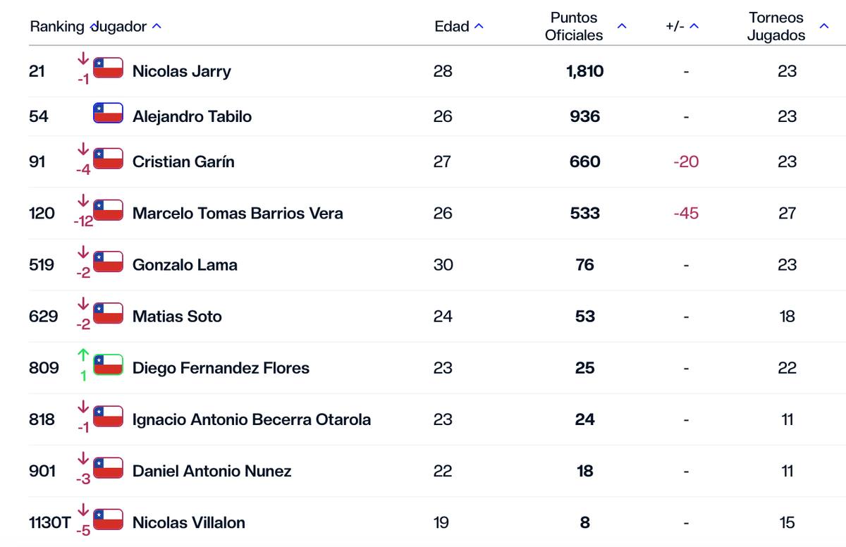Screen dimensions: 846x547
Task: Open Nicolas Jarry's player profile
Action: pos(182,71)
